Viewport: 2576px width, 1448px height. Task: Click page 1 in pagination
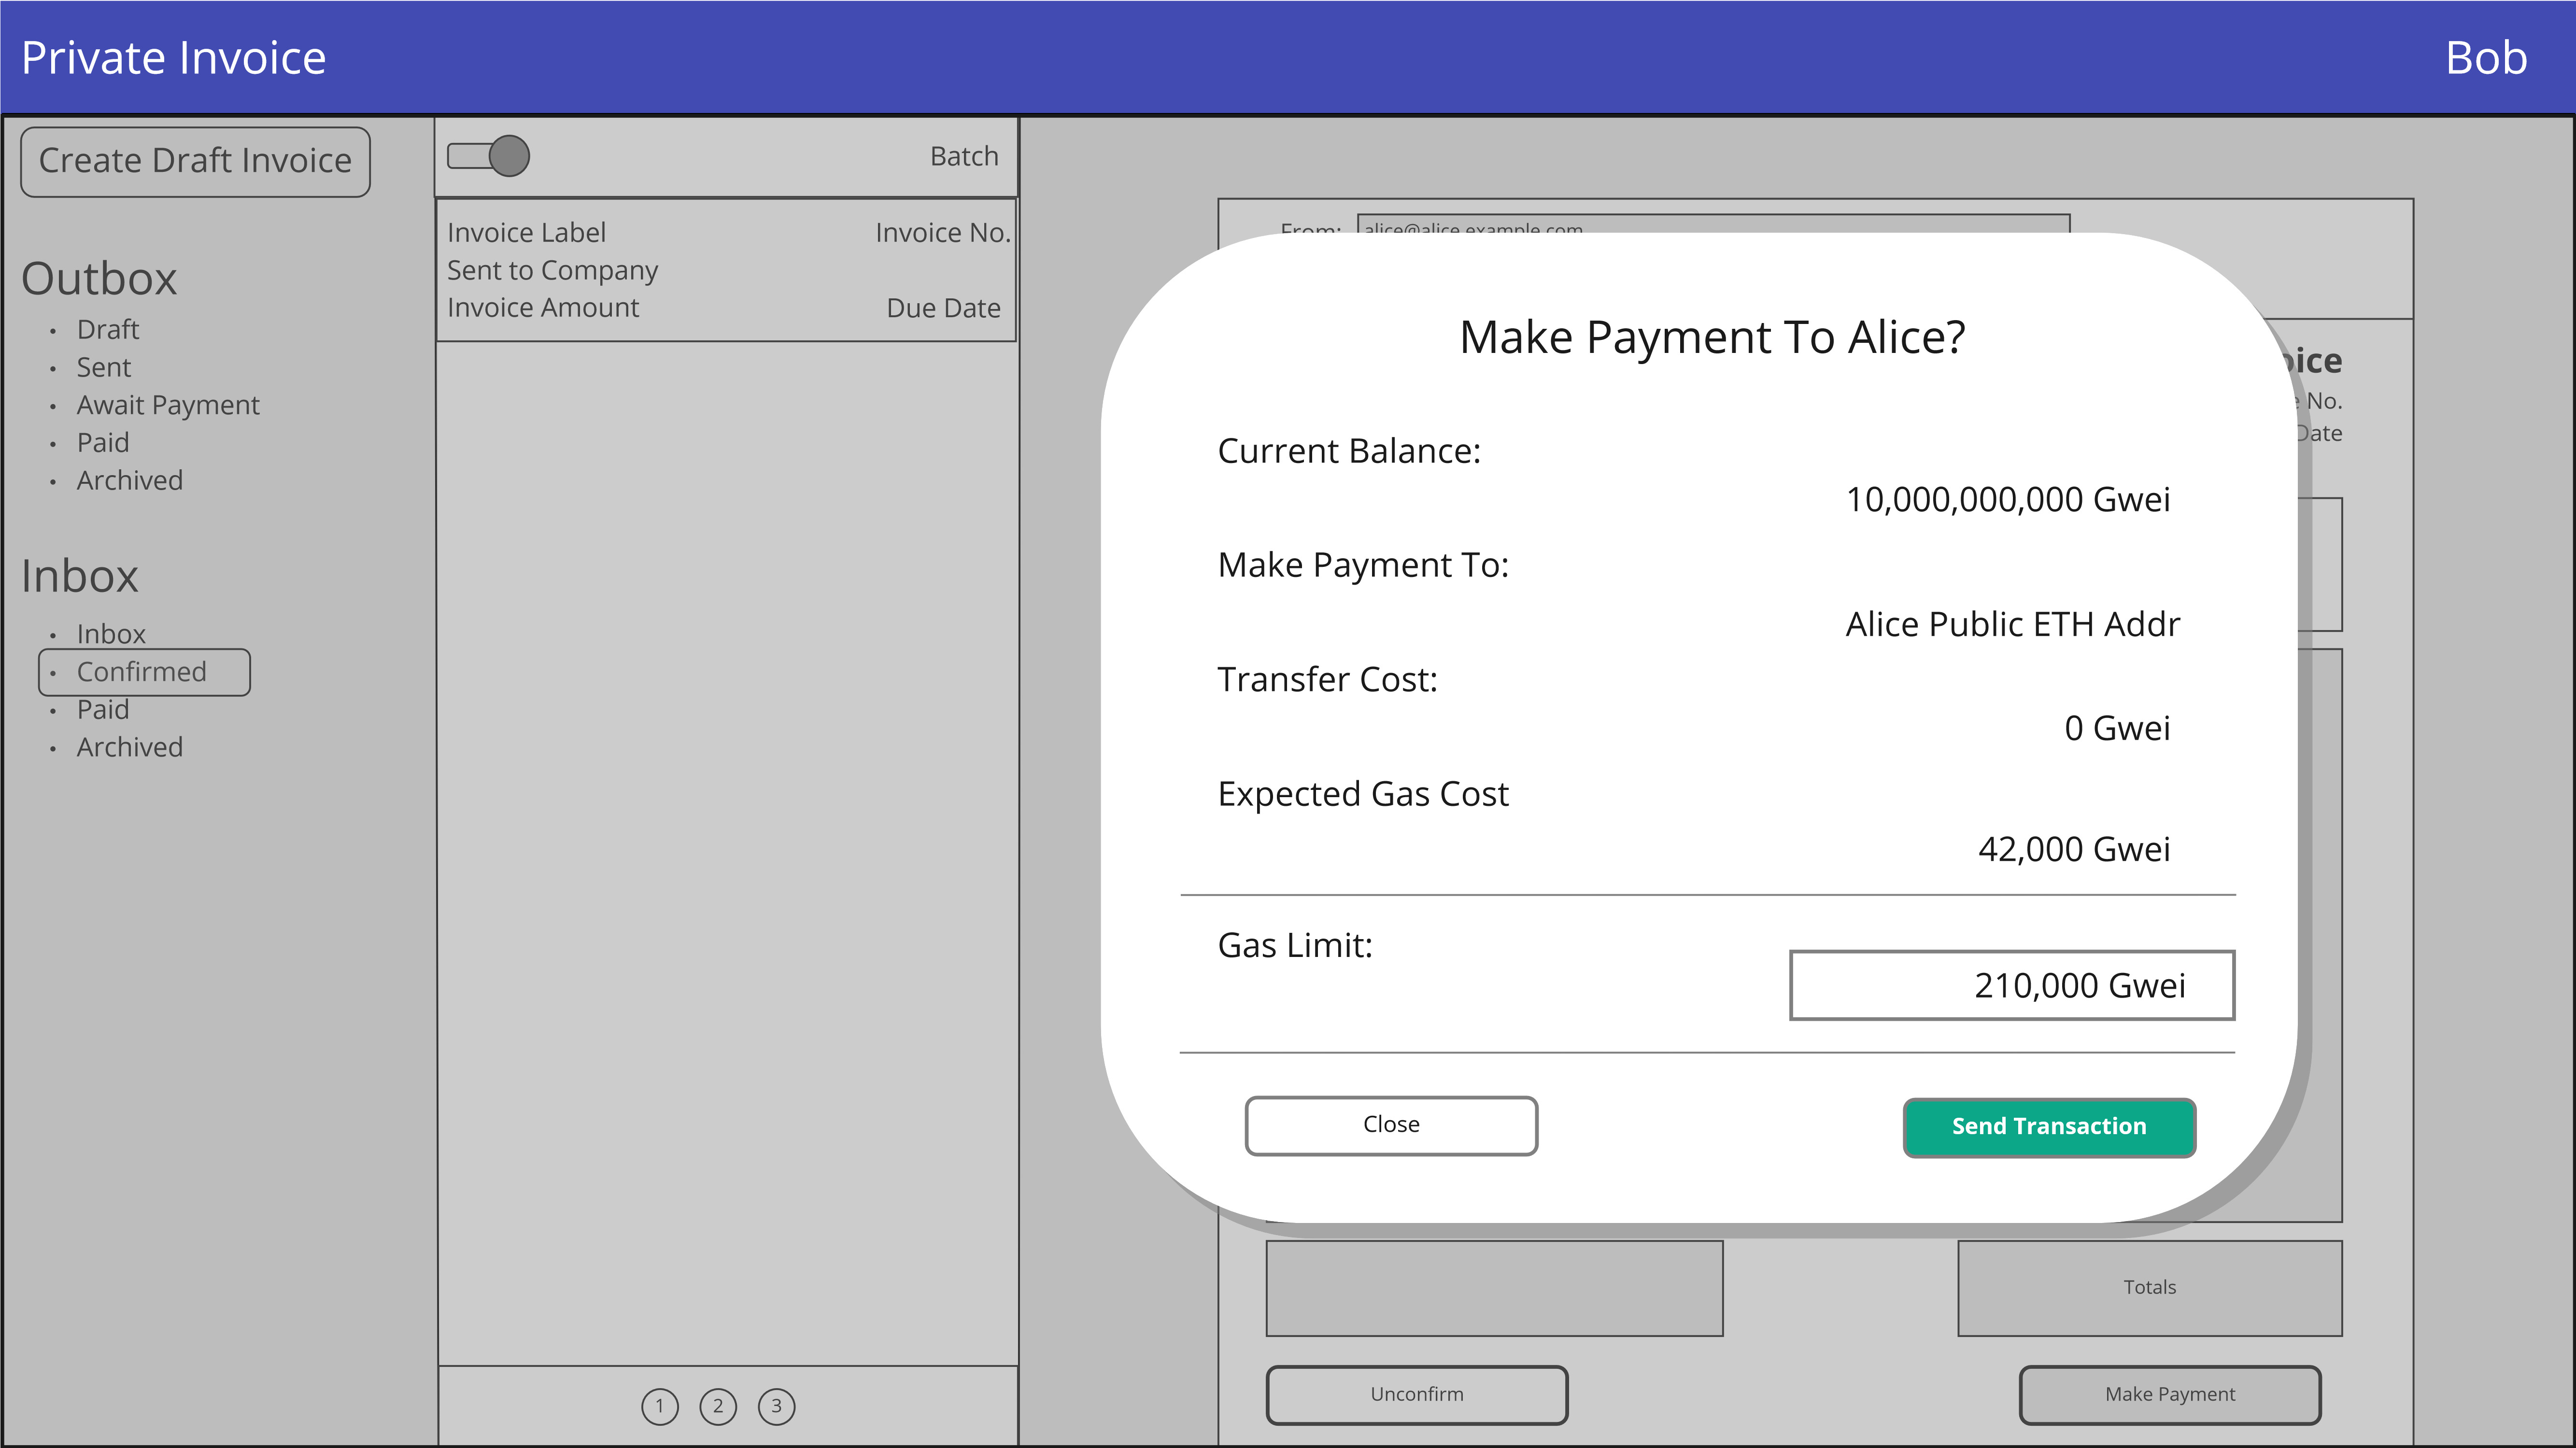point(660,1406)
